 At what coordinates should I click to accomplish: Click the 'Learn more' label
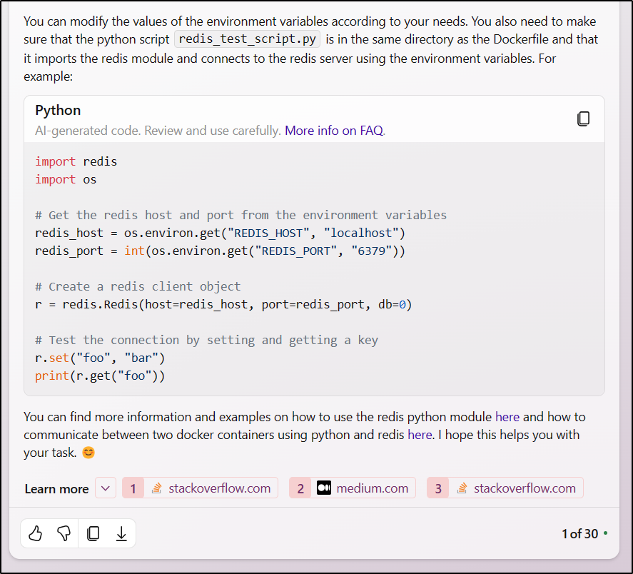coord(56,489)
